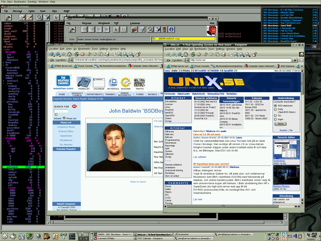The width and height of the screenshot is (321, 241).
Task: Select the Intranet search radio button
Action: [56, 115]
